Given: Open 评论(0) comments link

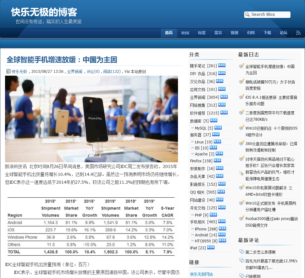Looking at the screenshot, I should coord(93,72).
